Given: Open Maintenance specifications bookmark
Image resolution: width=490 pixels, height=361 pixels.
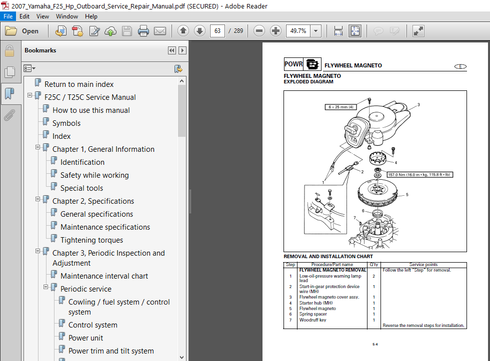Looking at the screenshot, I should (105, 227).
